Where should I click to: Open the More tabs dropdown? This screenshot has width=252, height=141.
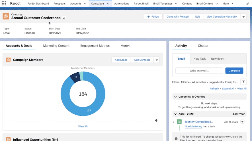click(x=125, y=46)
